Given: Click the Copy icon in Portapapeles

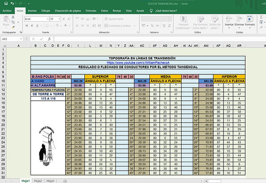Looking at the screenshot, I should click(x=13, y=22).
